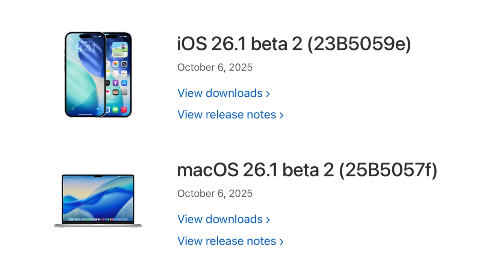Click red Music app icon on iPhone image
The width and height of the screenshot is (481, 270).
(124, 110)
